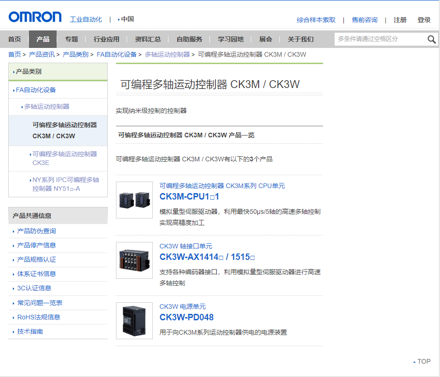The image size is (440, 377).
Task: Click the CK3W-AX1414 axis unit product image
Action: click(x=134, y=260)
